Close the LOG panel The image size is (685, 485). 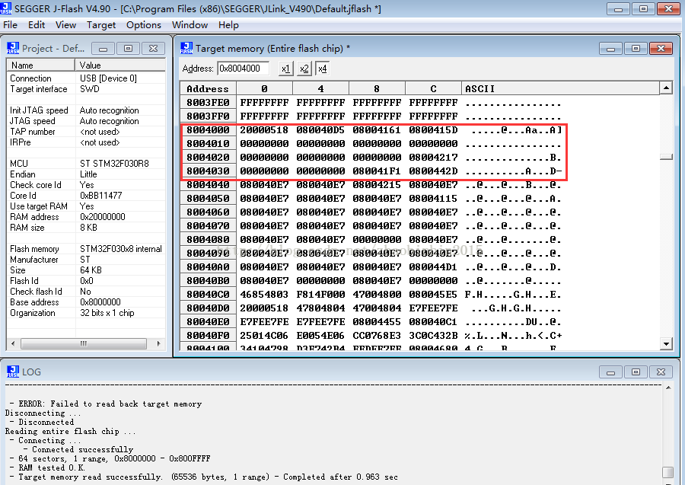[x=661, y=372]
